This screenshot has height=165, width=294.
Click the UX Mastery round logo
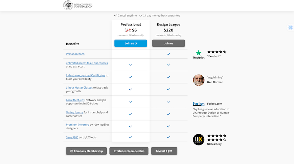coord(198,139)
